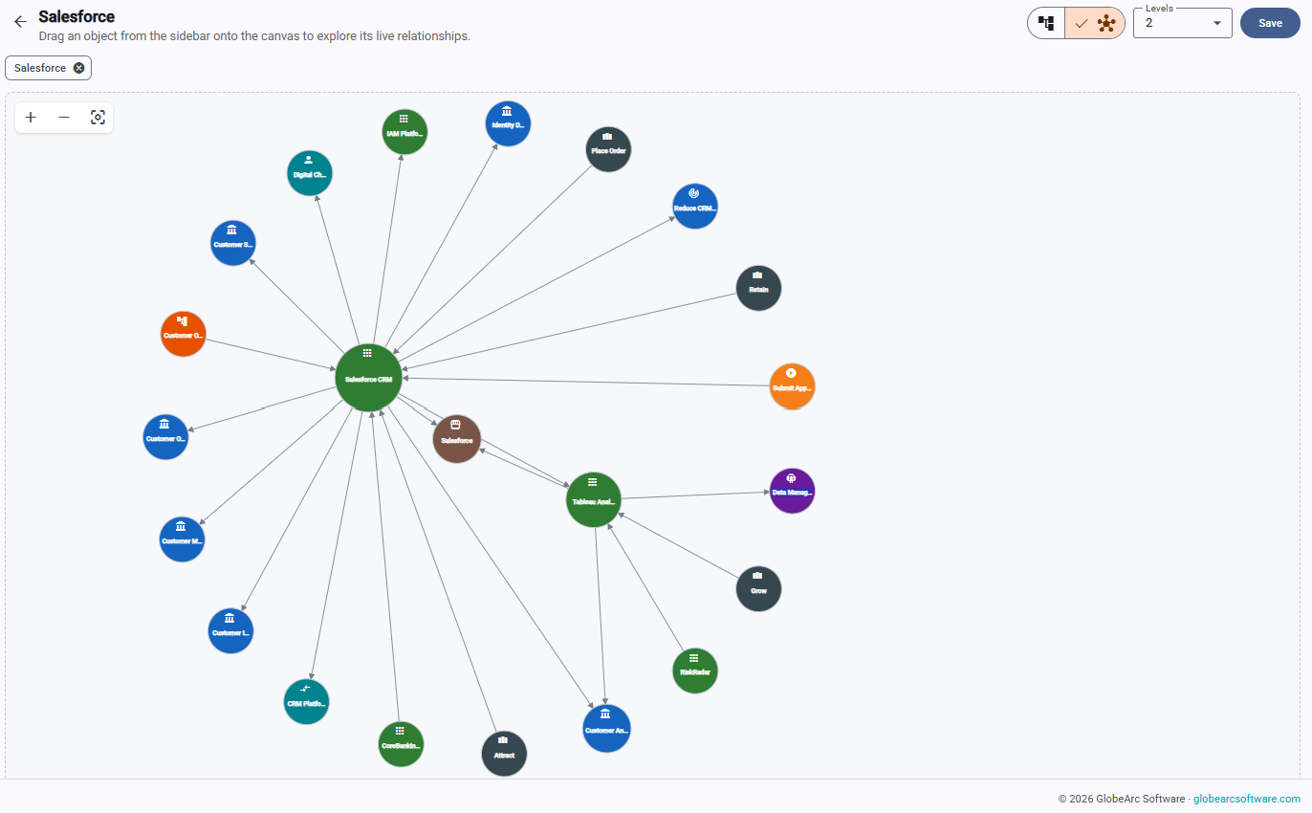This screenshot has height=813, width=1312.
Task: Click the Save button
Action: point(1270,23)
